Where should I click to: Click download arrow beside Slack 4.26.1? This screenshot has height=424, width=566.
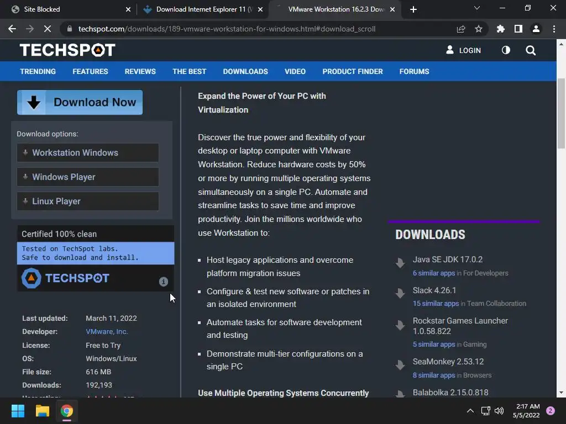[400, 293]
